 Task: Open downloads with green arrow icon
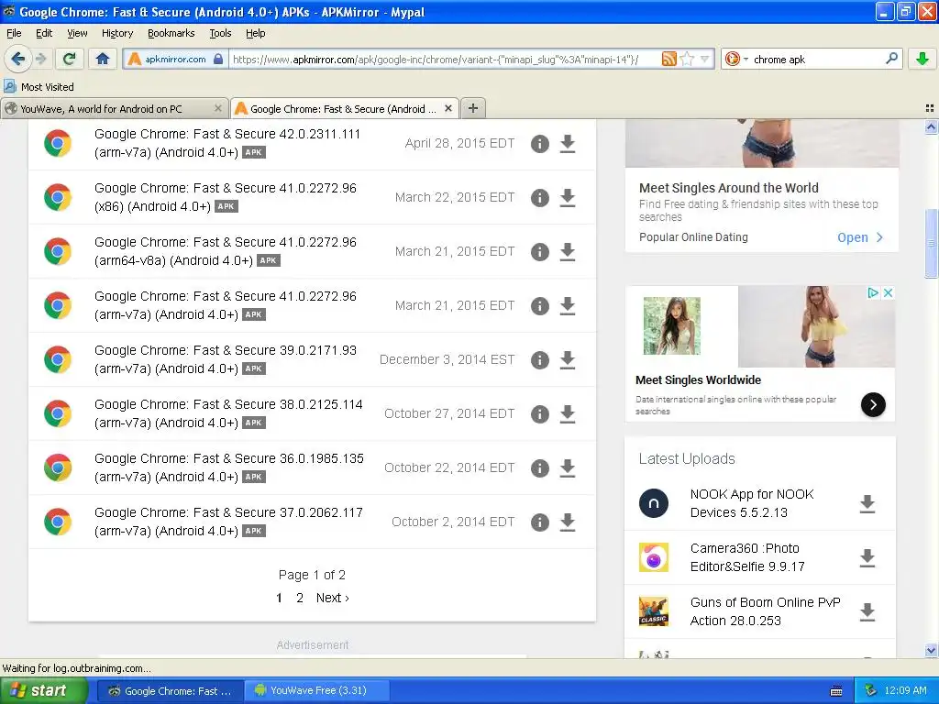point(922,59)
